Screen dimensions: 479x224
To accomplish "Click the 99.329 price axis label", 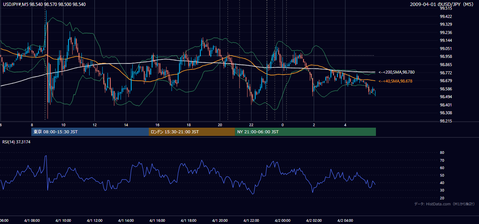I will point(446,24).
